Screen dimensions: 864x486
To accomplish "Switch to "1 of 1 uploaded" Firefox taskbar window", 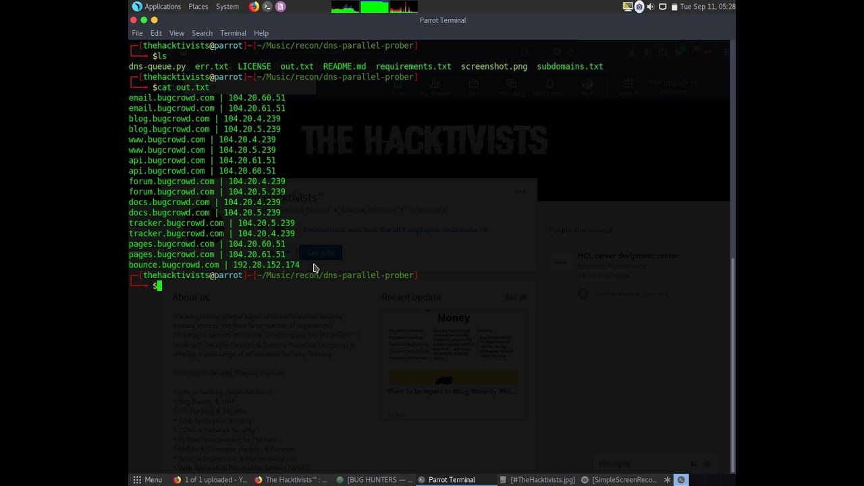I will (x=210, y=480).
